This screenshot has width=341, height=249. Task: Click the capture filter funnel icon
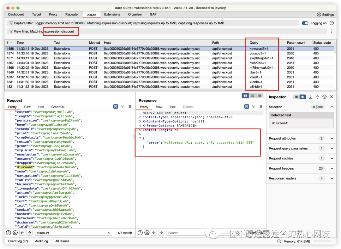point(11,23)
